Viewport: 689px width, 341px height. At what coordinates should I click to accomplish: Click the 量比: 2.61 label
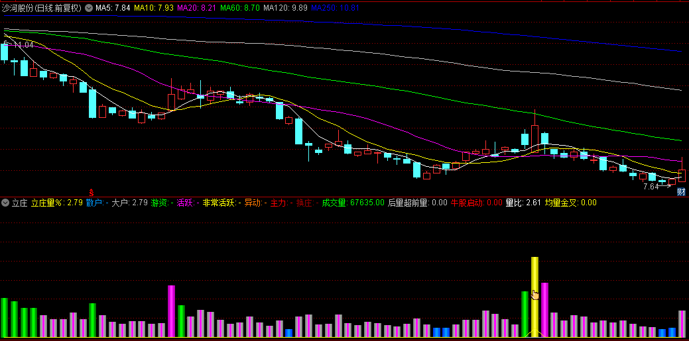click(x=523, y=203)
